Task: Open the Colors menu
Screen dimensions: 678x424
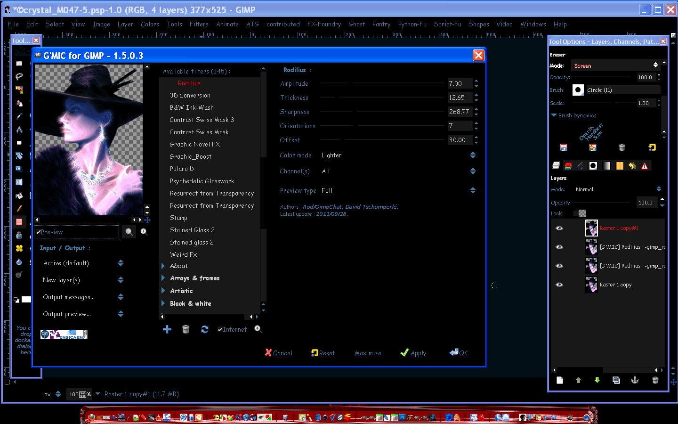Action: coord(150,24)
